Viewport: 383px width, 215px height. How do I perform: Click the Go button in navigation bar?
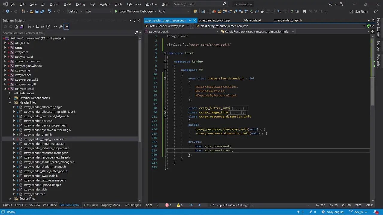pos(370,26)
